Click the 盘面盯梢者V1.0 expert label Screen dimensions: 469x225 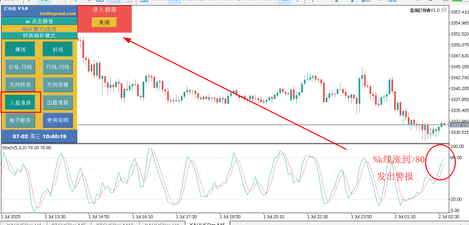425,10
